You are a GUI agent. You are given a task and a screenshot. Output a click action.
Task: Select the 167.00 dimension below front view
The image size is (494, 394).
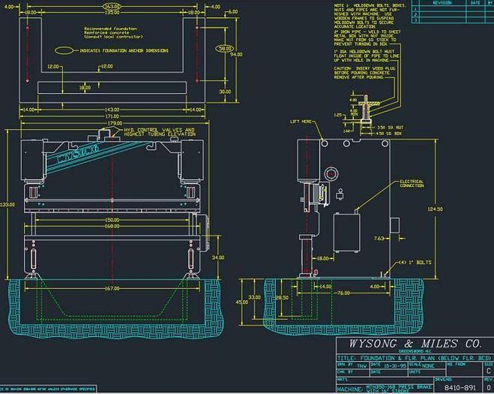112,288
